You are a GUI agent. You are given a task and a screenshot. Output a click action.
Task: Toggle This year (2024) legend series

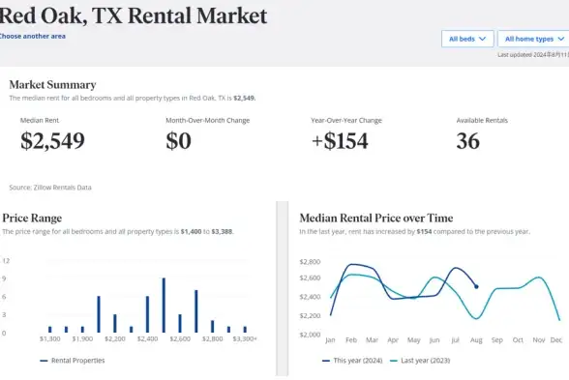tap(352, 361)
